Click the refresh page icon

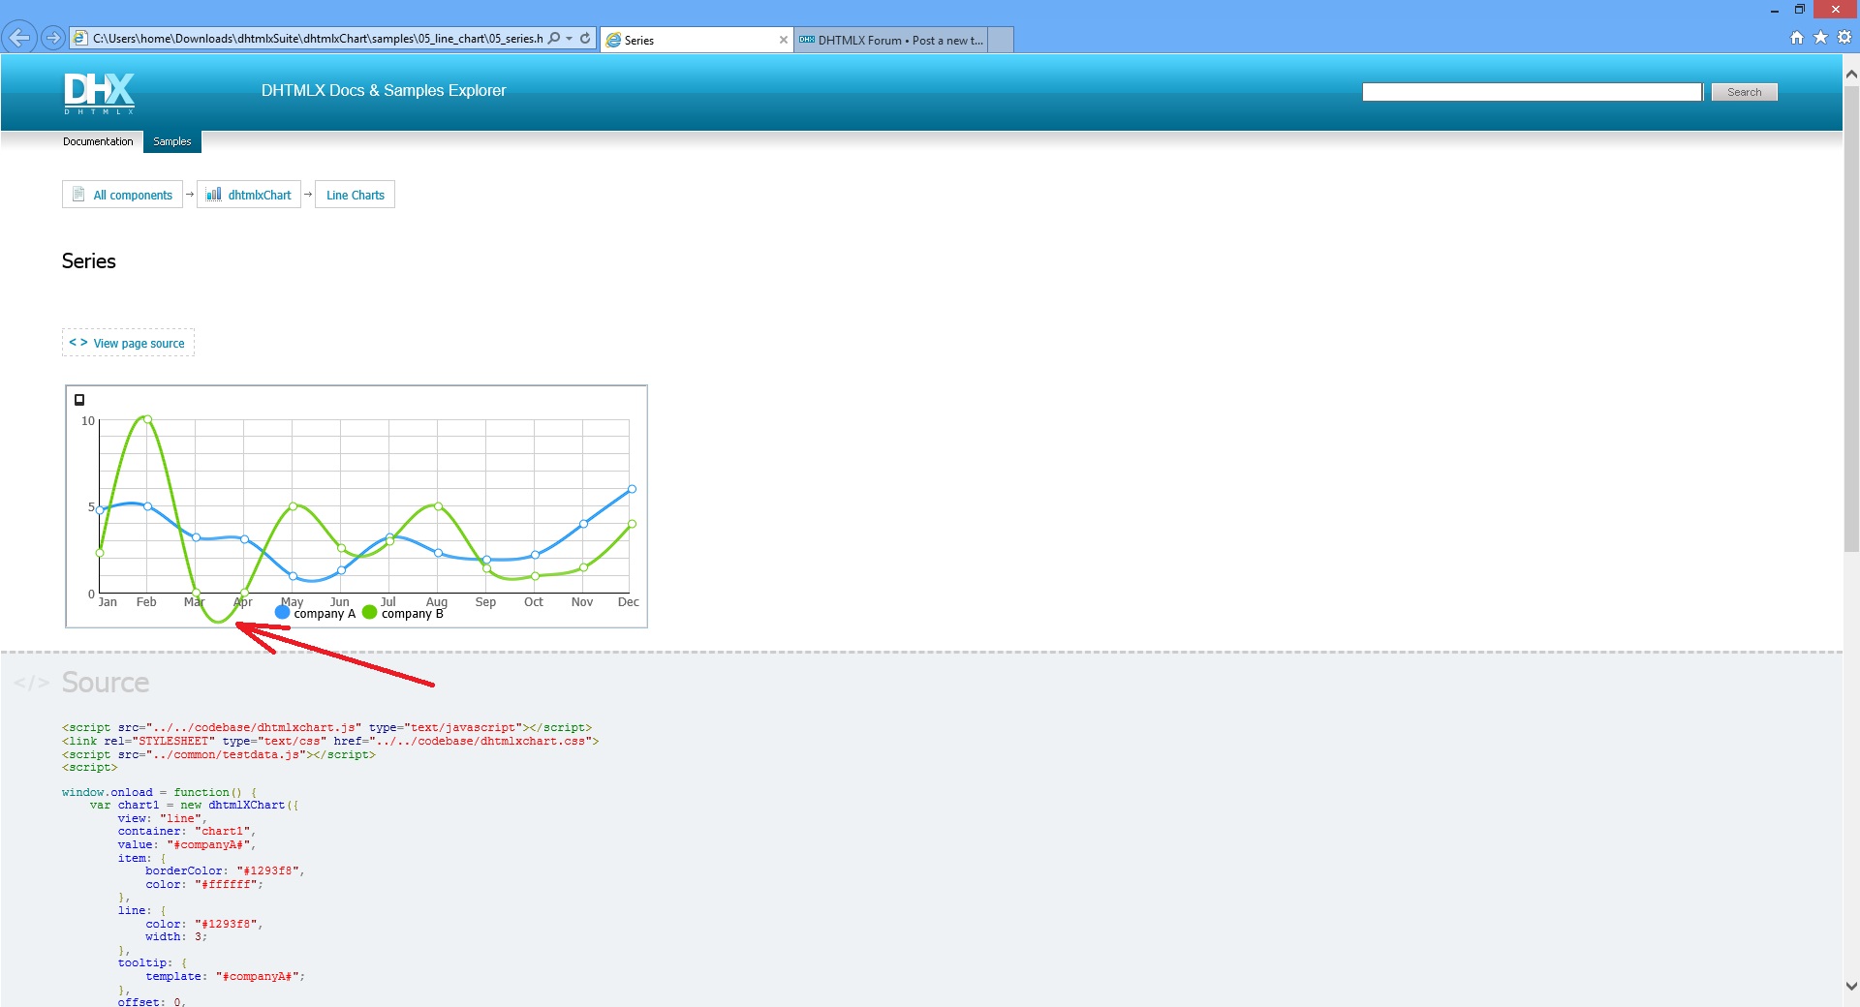pos(585,38)
